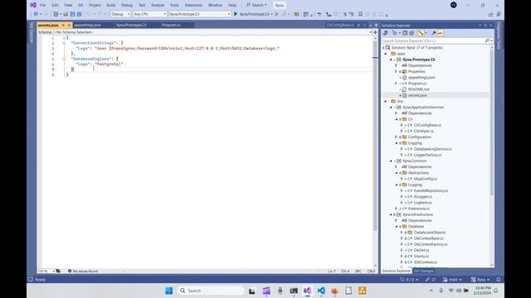Open Firefox from the taskbar
The image size is (531, 298).
(x=334, y=291)
